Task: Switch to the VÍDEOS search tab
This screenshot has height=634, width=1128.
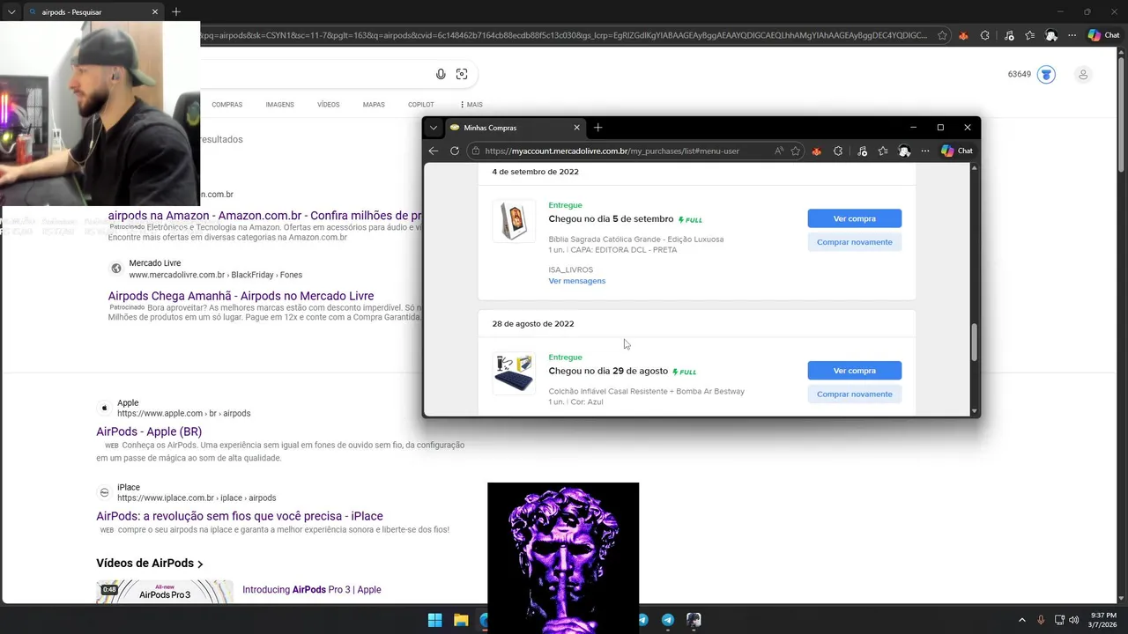Action: 328,105
